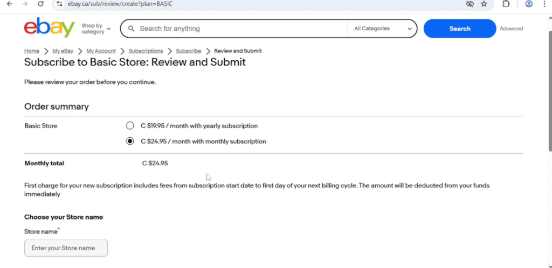Open All Categories dropdown
This screenshot has width=552, height=268.
pyautogui.click(x=382, y=29)
